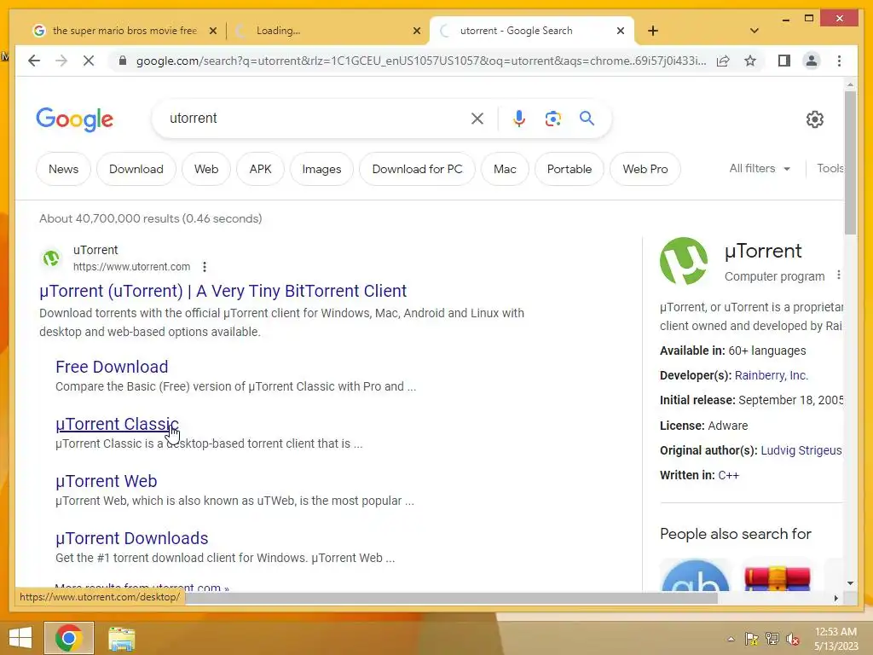
Task: Select the Mac filter chip
Action: click(x=505, y=169)
